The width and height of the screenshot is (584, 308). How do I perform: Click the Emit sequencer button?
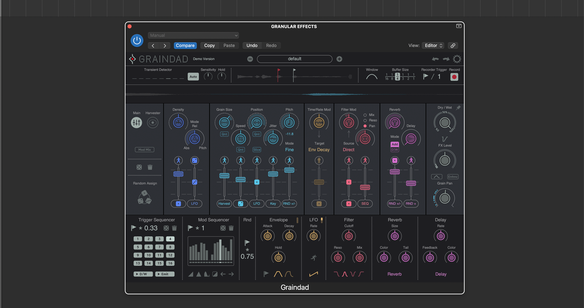(165, 274)
